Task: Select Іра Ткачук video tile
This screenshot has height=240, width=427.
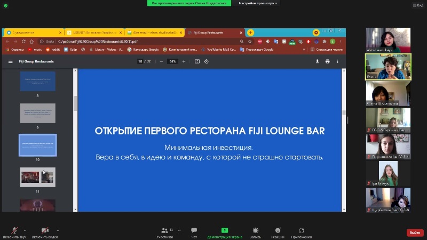Action: [388, 174]
